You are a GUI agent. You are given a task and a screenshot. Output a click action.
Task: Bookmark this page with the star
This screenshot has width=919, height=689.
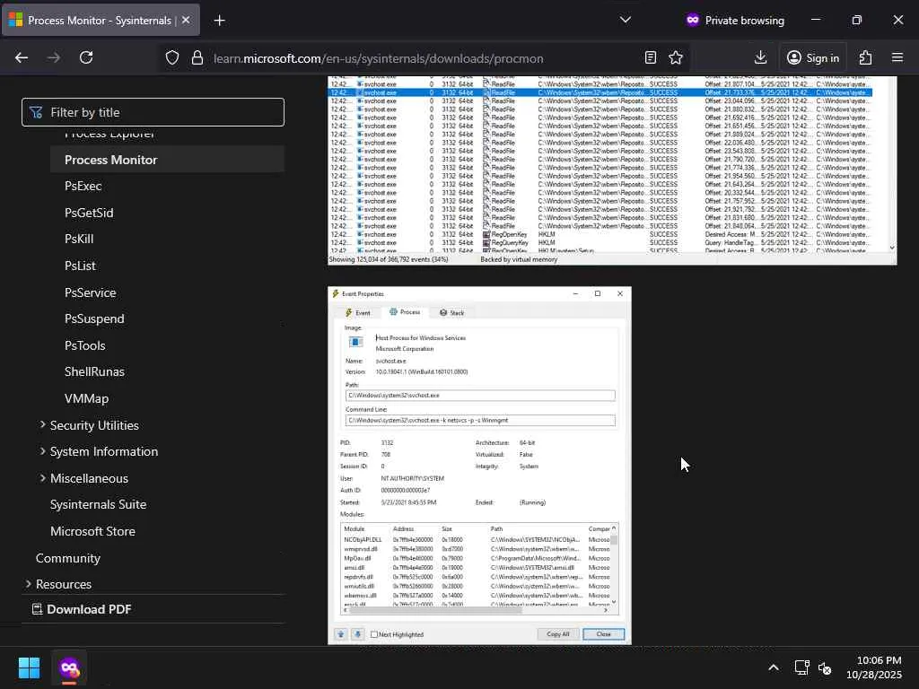[x=676, y=57]
